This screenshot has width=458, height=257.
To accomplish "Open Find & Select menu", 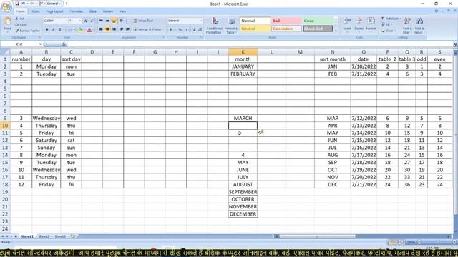I will point(419,25).
